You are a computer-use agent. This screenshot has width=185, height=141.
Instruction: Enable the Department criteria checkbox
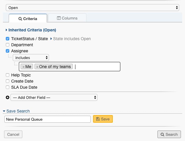(x=8, y=45)
